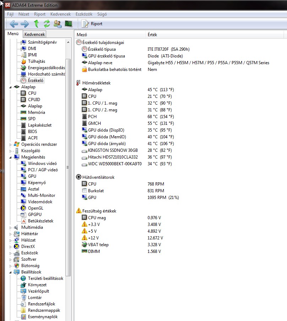Viewport: 287px width, 321px height.
Task: Select Számítógépnév in the tree
Action: [x=42, y=42]
